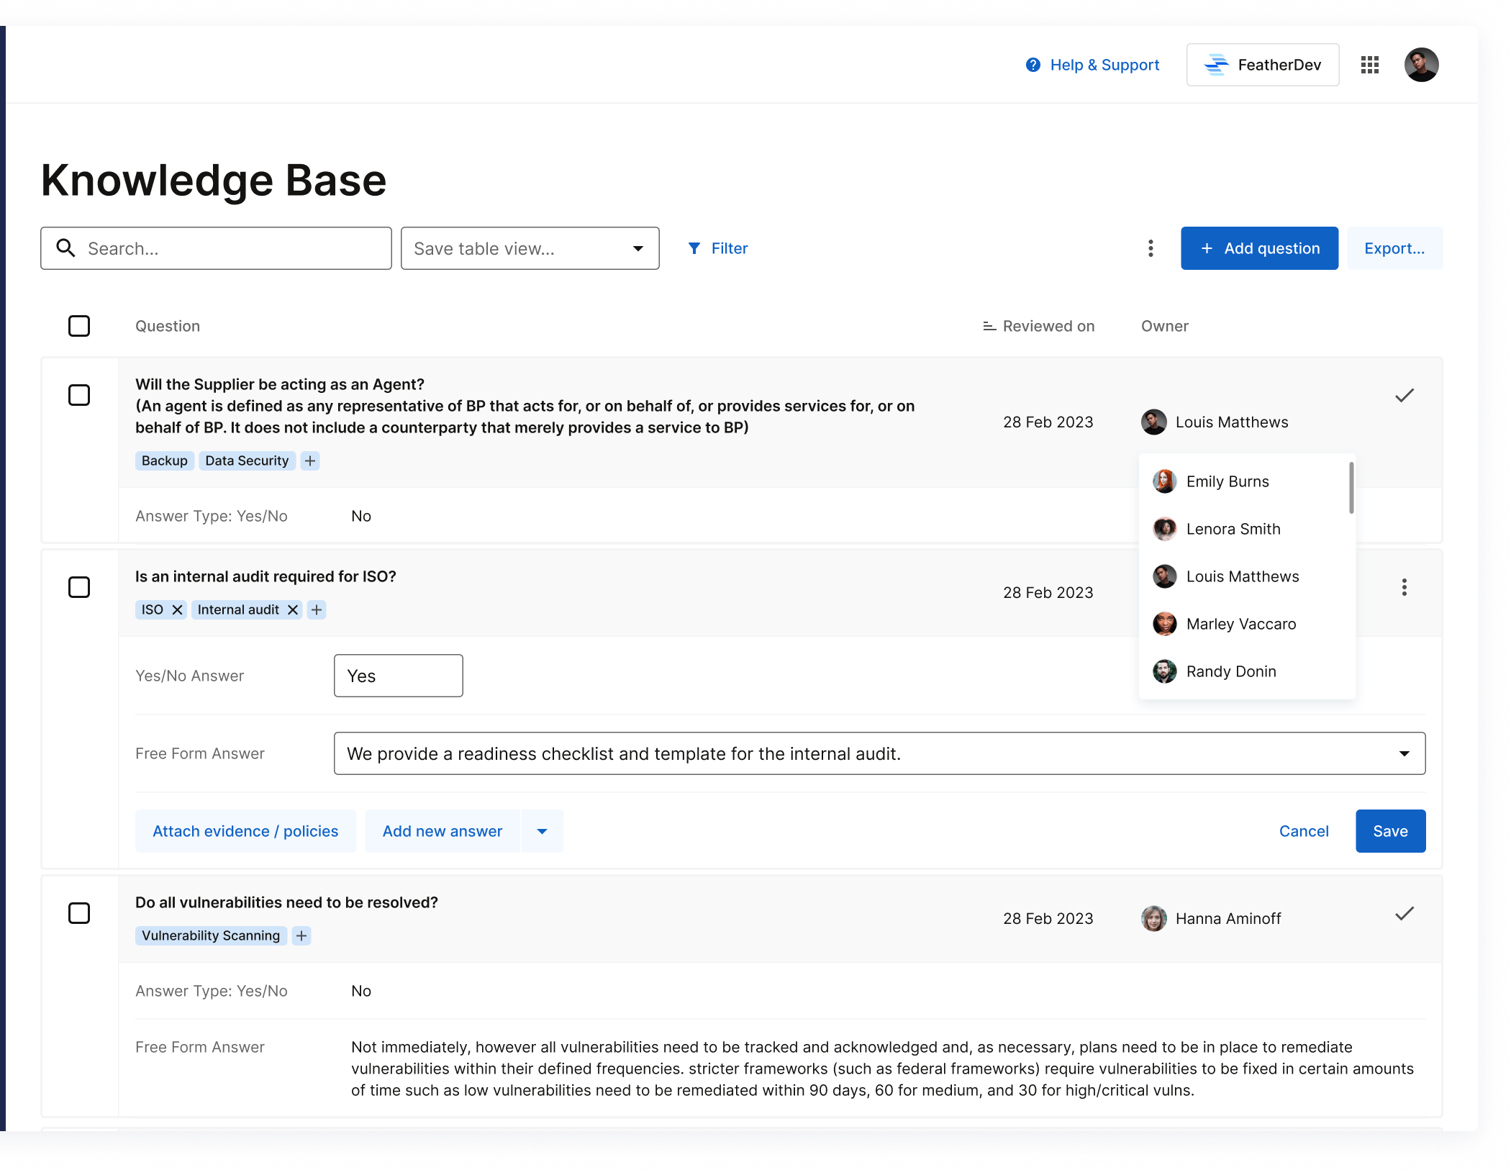The height and width of the screenshot is (1170, 1511).
Task: Open the apps grid icon
Action: [x=1369, y=65]
